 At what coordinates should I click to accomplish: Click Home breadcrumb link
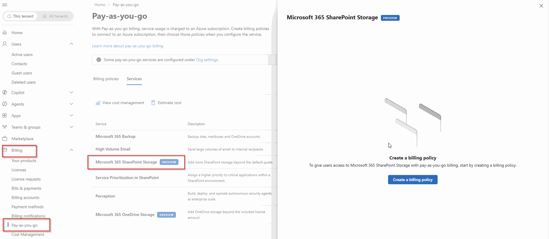pos(100,5)
